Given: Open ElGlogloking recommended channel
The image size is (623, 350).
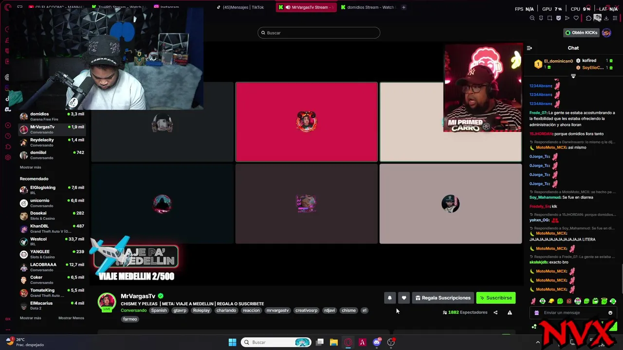Looking at the screenshot, I should coord(52,190).
